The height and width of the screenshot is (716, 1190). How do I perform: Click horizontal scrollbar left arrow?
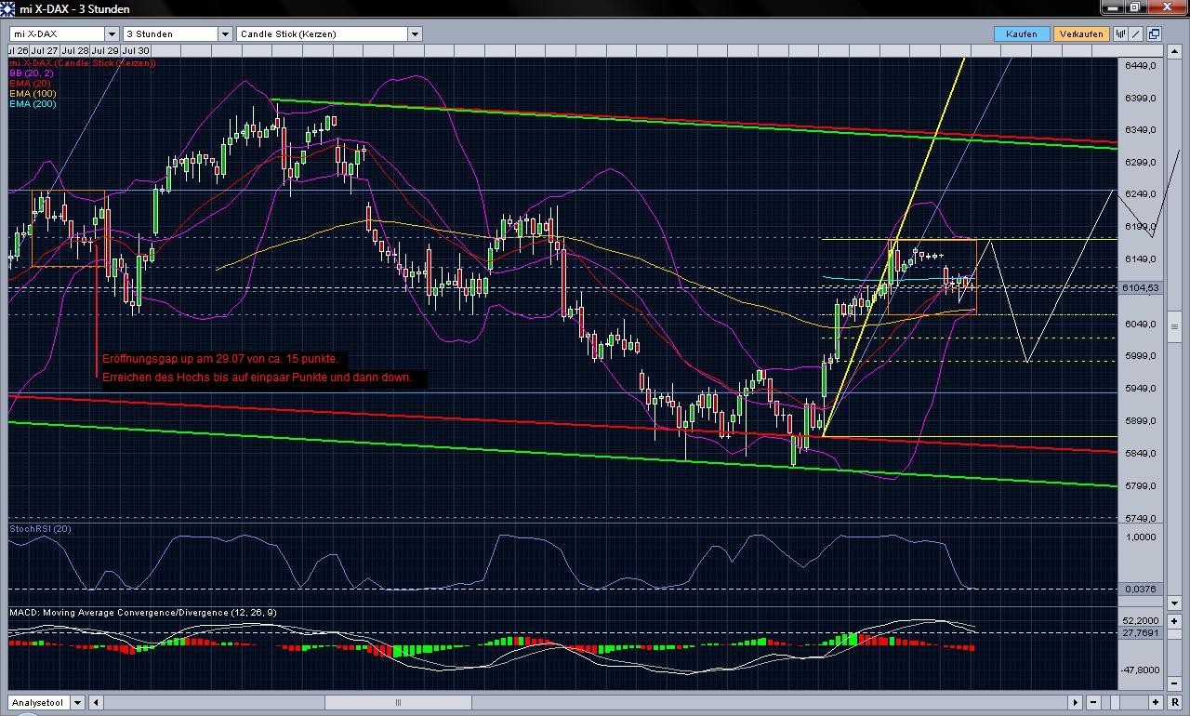click(x=95, y=702)
